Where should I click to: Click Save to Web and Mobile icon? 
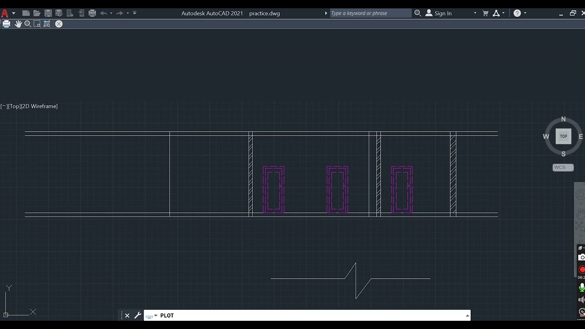(81, 13)
